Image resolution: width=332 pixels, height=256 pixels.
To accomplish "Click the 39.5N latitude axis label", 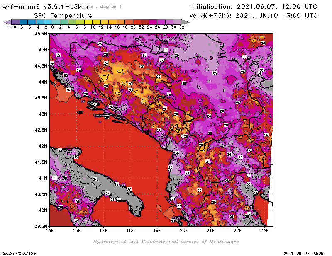I will pos(41,226).
